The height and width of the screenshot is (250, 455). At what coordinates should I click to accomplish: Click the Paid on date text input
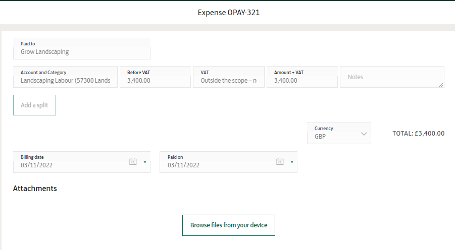217,165
